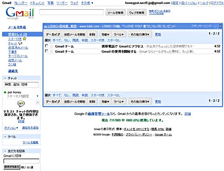Click the ログアウト link
Screen dimensions: 224x171
[217, 3]
